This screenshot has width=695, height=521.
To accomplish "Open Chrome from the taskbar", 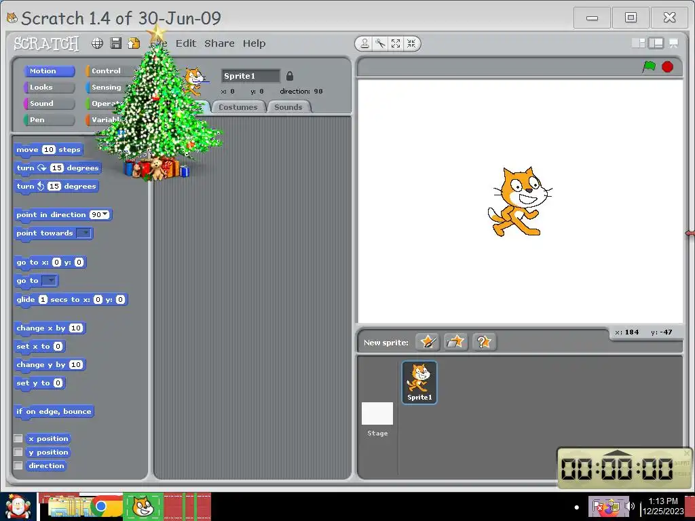I will 102,507.
